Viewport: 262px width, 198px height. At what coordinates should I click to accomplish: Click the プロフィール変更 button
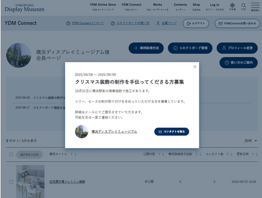pos(237,48)
